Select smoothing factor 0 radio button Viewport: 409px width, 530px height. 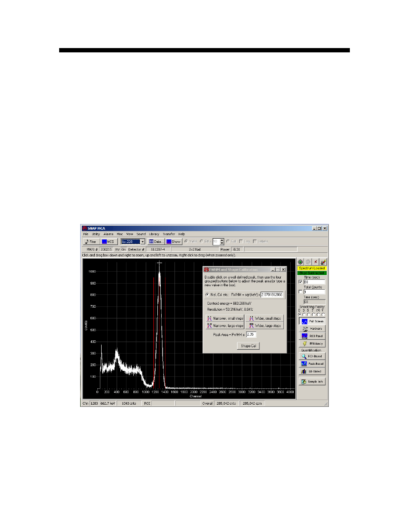pyautogui.click(x=300, y=314)
